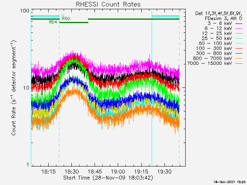Select the '25 - 50 keV' legend label

click(217, 39)
